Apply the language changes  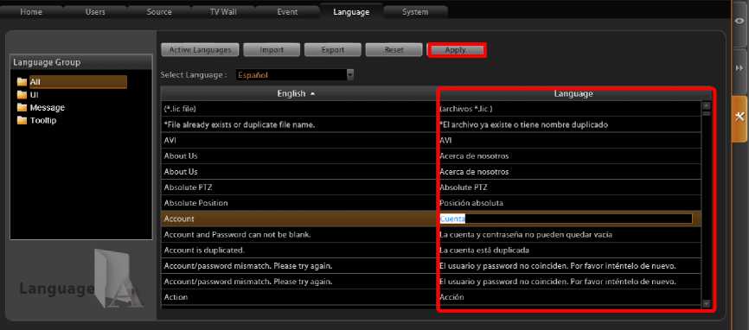point(456,50)
